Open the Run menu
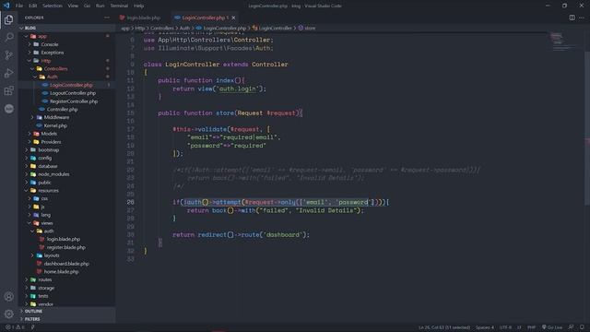Screen dimensions: 590x332 [x=100, y=6]
